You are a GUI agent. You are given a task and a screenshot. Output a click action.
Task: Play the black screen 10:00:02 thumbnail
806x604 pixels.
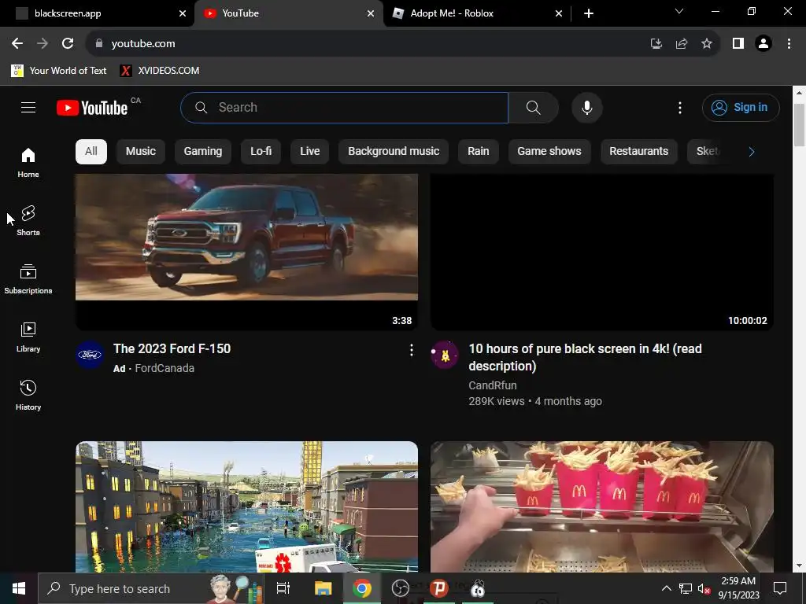coord(602,252)
